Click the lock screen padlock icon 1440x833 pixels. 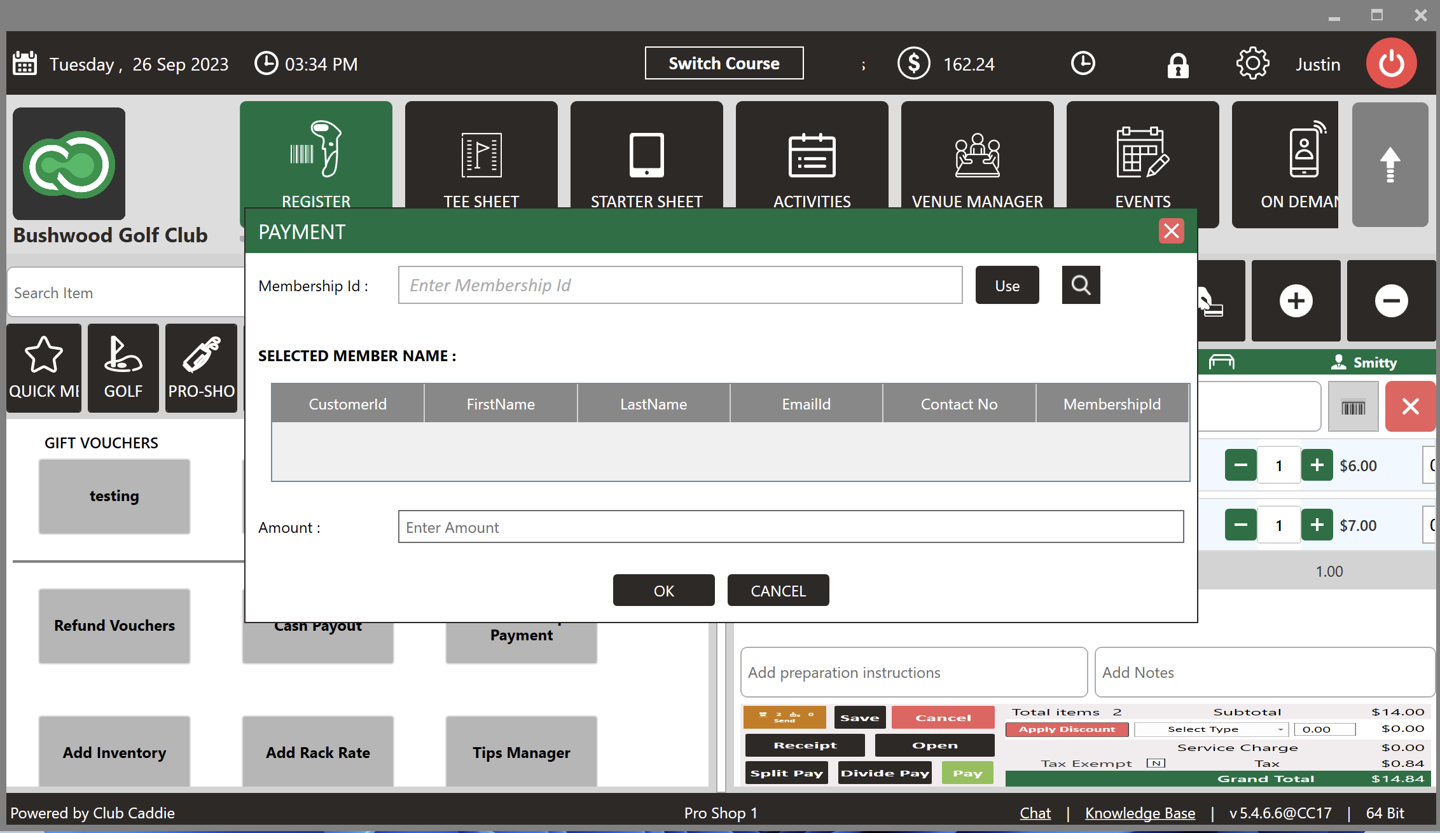click(1177, 64)
